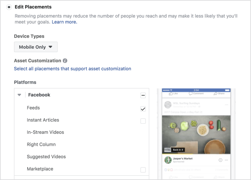Click the Share icon in the preview header

point(215,94)
